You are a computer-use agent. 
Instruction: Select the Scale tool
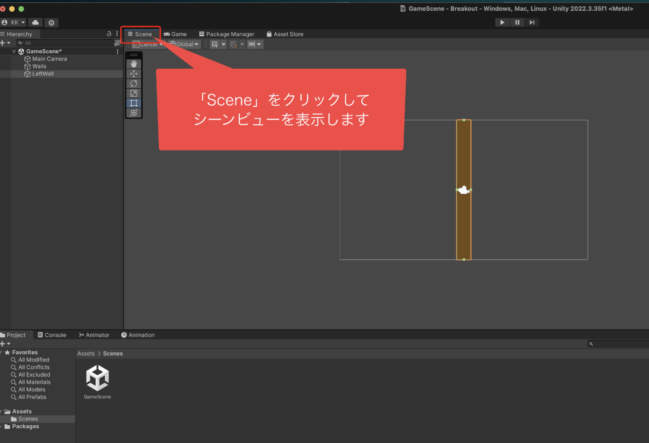click(x=134, y=93)
